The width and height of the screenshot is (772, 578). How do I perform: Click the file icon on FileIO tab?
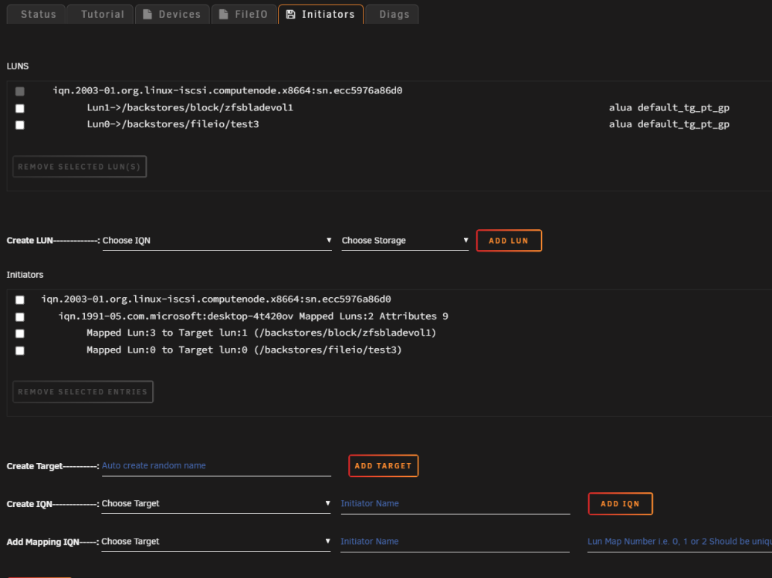[x=224, y=15]
